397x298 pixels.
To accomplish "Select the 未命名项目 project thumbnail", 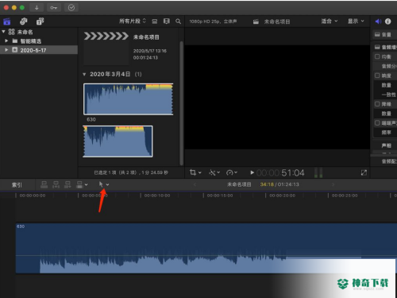I will click(x=106, y=48).
